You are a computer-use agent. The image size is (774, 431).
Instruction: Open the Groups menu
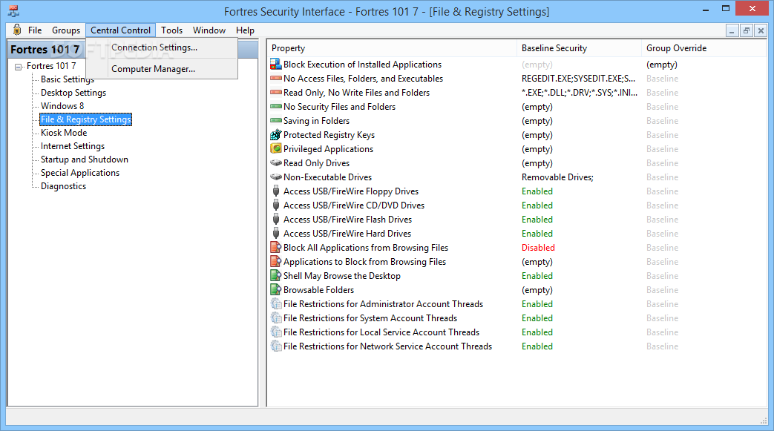65,30
